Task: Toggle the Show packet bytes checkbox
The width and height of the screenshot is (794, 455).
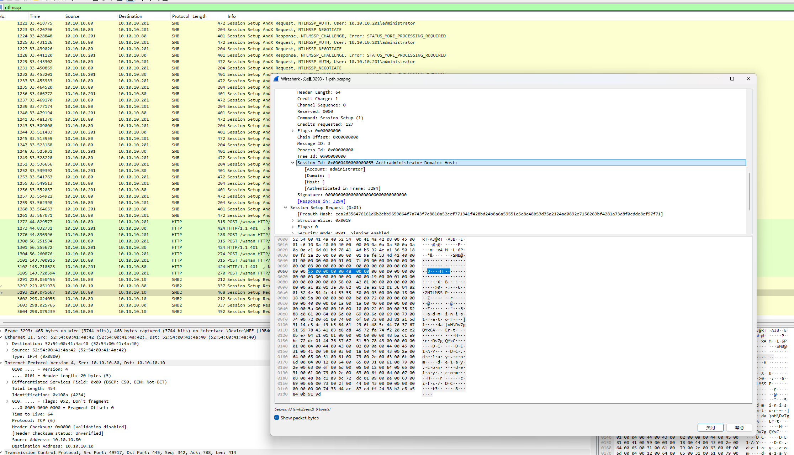Action: coord(277,418)
